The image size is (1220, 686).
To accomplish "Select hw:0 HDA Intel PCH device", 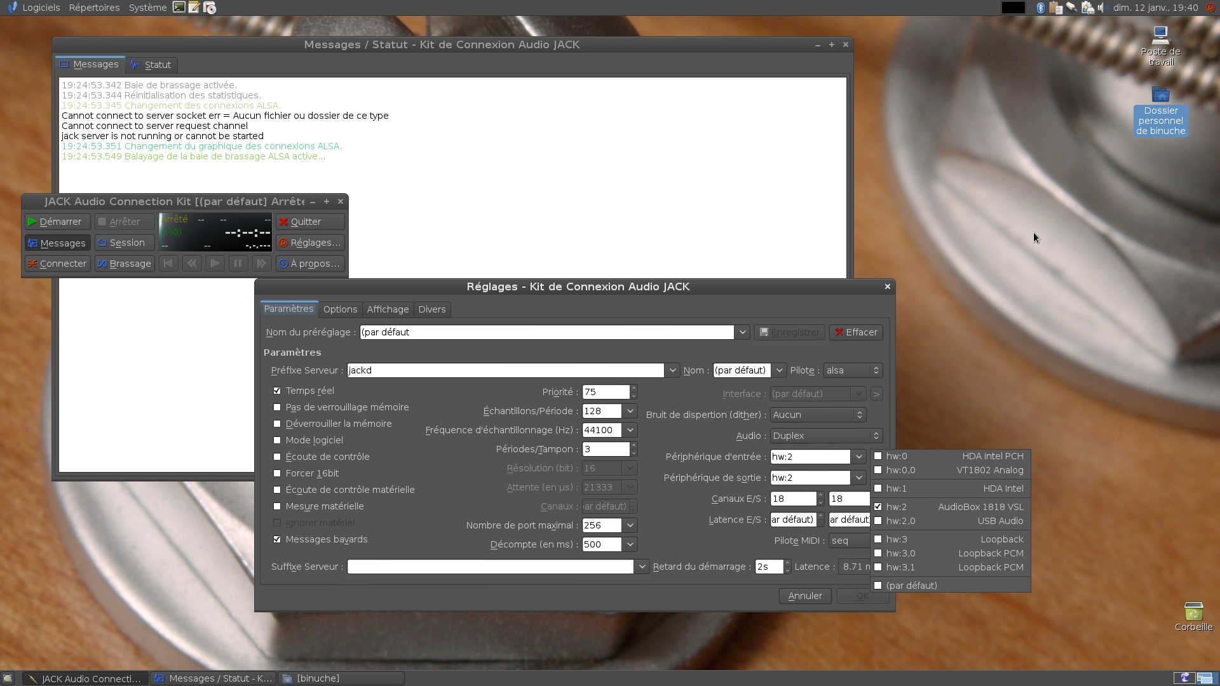I will click(x=950, y=456).
